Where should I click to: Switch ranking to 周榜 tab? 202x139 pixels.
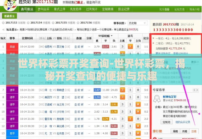[x=175, y=131]
